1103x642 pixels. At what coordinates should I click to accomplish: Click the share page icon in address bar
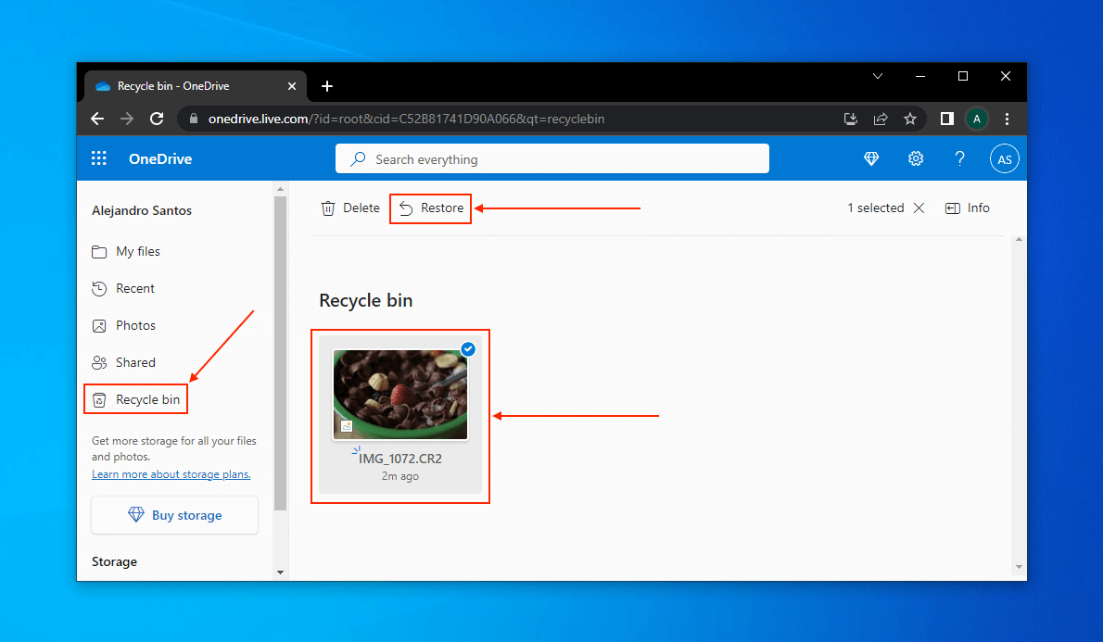pos(881,119)
